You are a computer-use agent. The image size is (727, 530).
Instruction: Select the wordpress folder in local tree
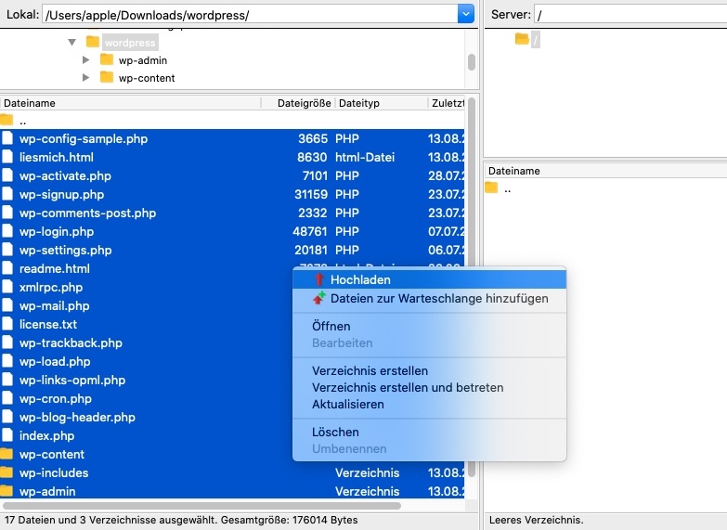pyautogui.click(x=130, y=43)
